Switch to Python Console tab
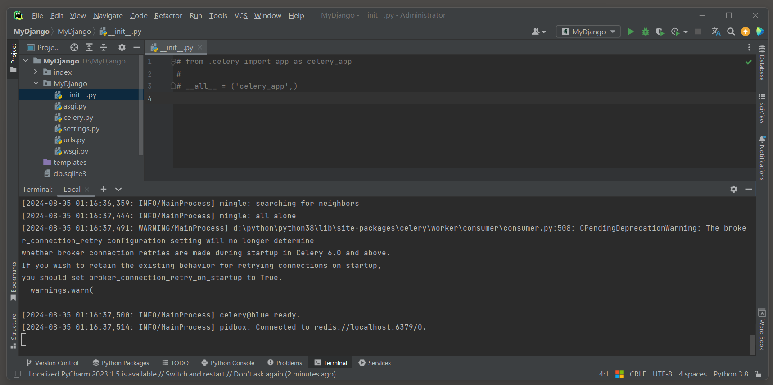Viewport: 773px width, 385px height. click(x=228, y=363)
